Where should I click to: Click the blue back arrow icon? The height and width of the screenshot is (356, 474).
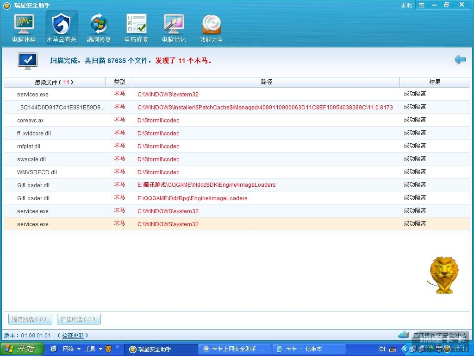(460, 59)
